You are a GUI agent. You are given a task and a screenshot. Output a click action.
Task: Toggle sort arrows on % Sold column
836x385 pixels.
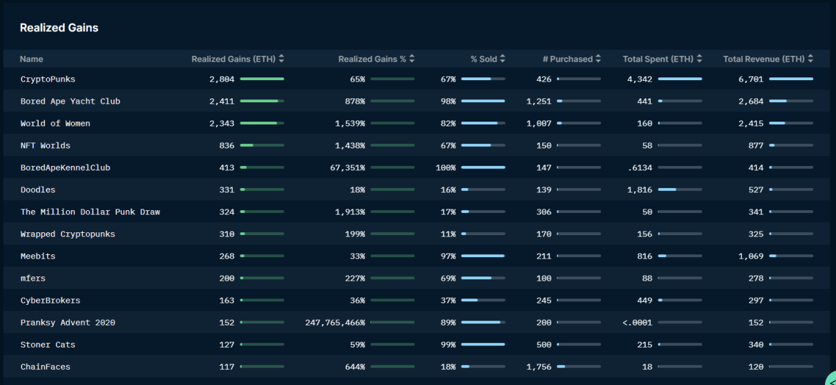pos(502,59)
